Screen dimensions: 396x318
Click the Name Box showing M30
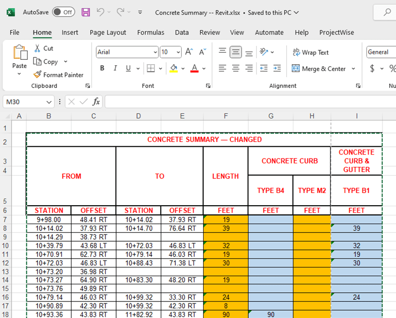click(29, 102)
